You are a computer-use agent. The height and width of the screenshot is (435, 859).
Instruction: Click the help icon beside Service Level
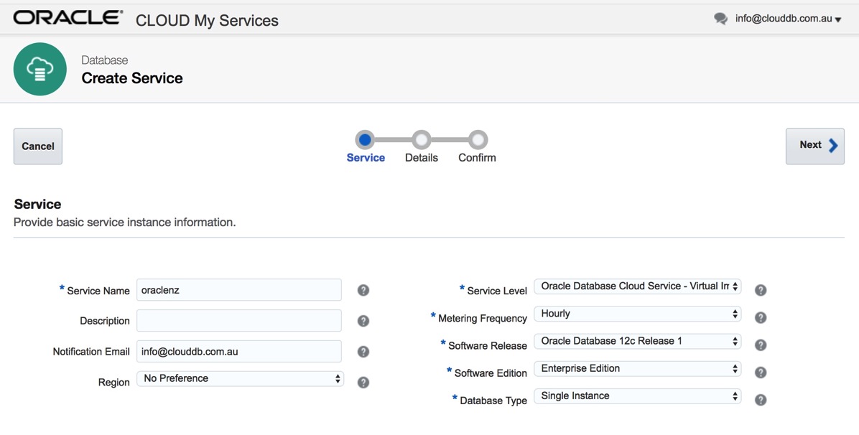[761, 291]
